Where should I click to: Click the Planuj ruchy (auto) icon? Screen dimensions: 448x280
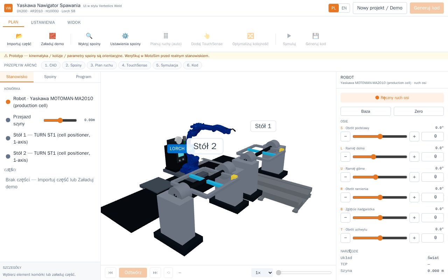point(166,36)
